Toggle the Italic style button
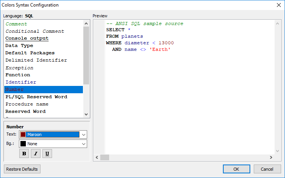The height and width of the screenshot is (178, 285). pos(35,154)
